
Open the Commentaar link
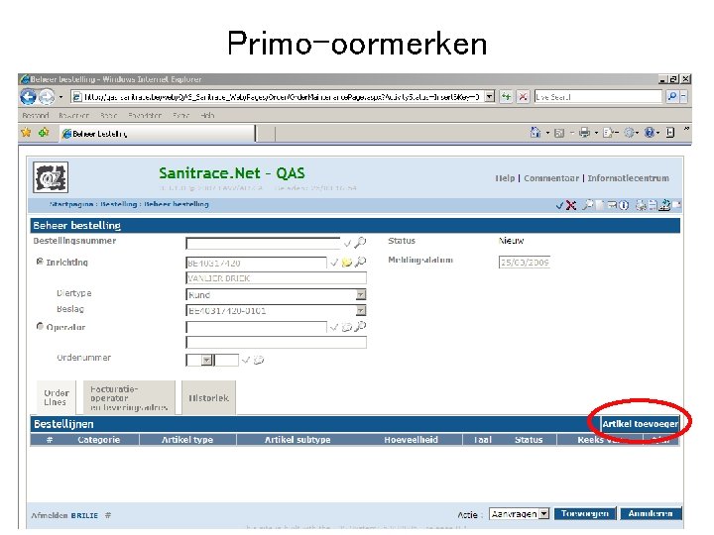[x=551, y=178]
